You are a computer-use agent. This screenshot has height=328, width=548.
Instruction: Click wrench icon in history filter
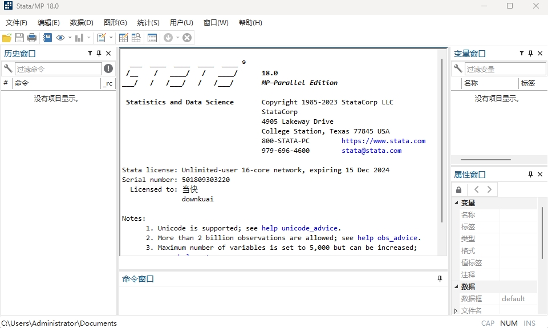(7, 68)
